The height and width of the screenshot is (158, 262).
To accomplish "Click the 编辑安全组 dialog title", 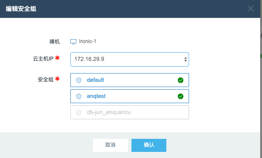I will click(21, 9).
